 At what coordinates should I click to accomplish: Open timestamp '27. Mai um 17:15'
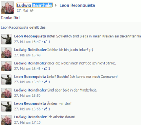click(x=27, y=122)
